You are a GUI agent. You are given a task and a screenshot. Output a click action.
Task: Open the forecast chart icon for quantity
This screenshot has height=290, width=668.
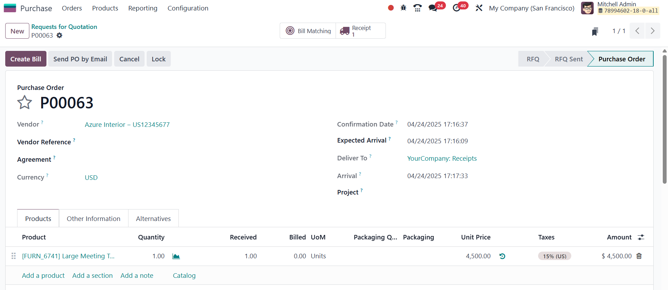coord(176,257)
